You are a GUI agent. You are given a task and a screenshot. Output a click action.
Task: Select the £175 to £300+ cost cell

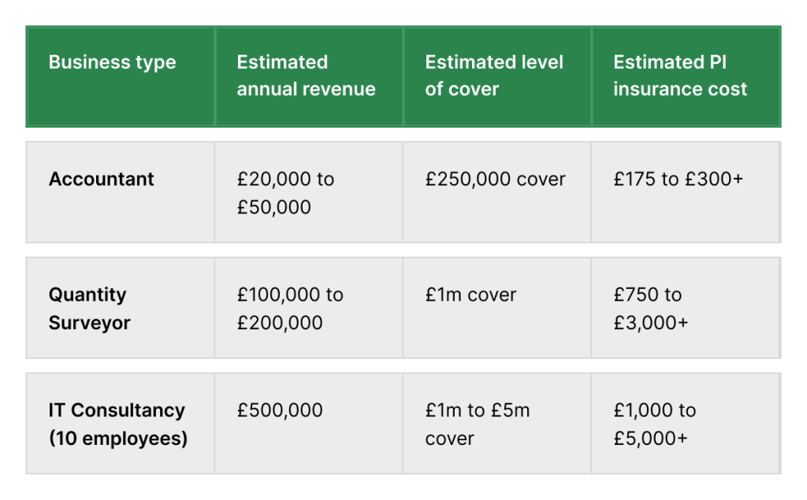point(678,180)
